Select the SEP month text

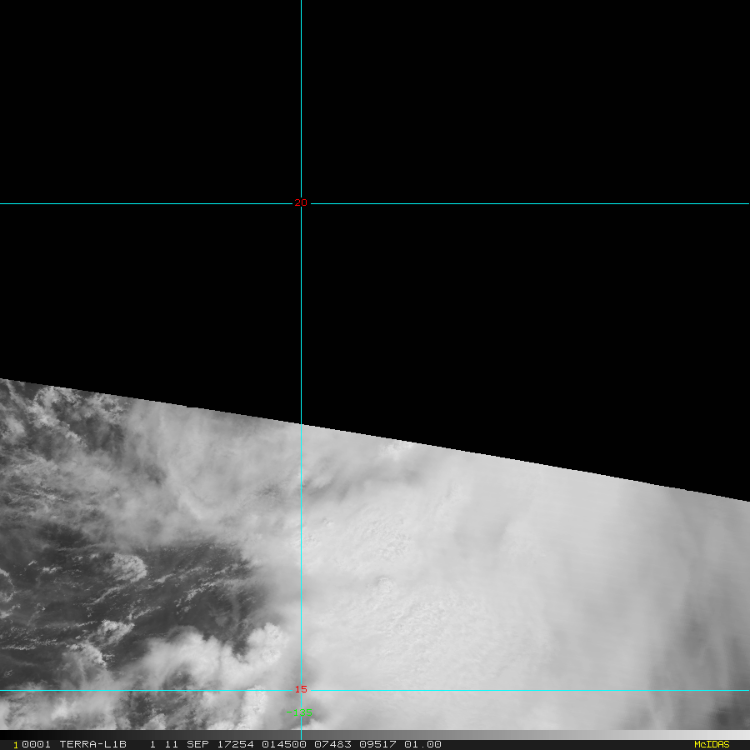[x=197, y=744]
